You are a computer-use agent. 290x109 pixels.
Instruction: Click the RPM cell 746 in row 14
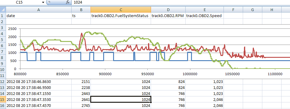click(168, 93)
